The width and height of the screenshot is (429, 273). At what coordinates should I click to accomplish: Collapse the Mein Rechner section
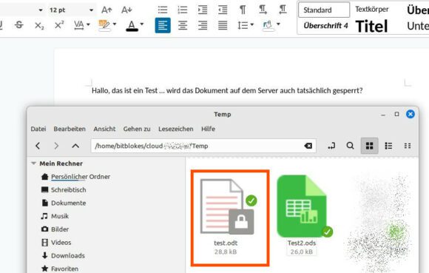click(33, 164)
